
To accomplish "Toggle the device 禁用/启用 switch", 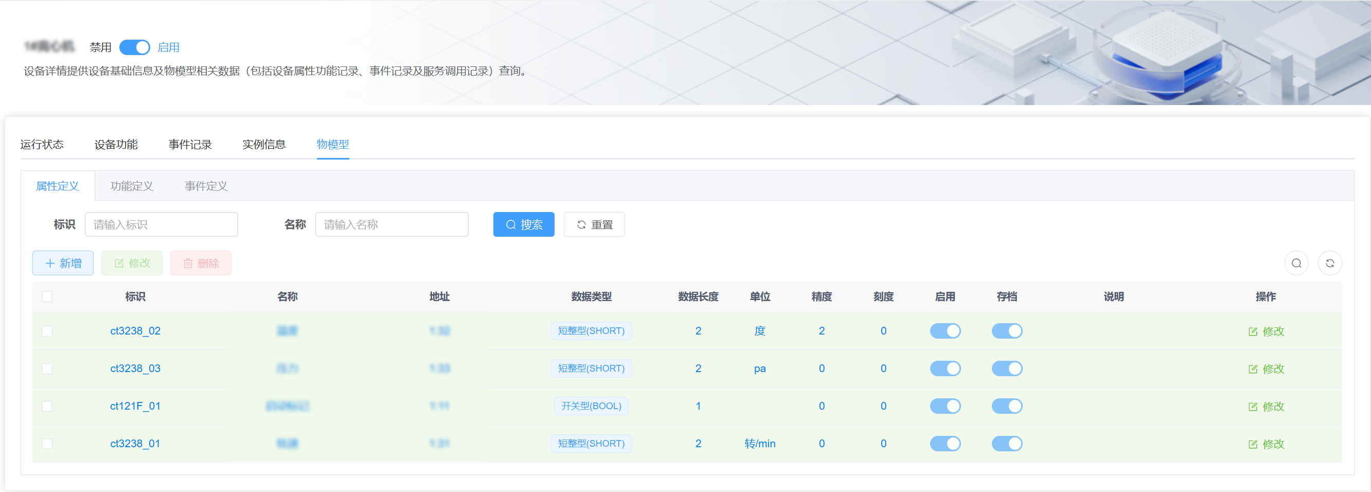I will coord(134,47).
